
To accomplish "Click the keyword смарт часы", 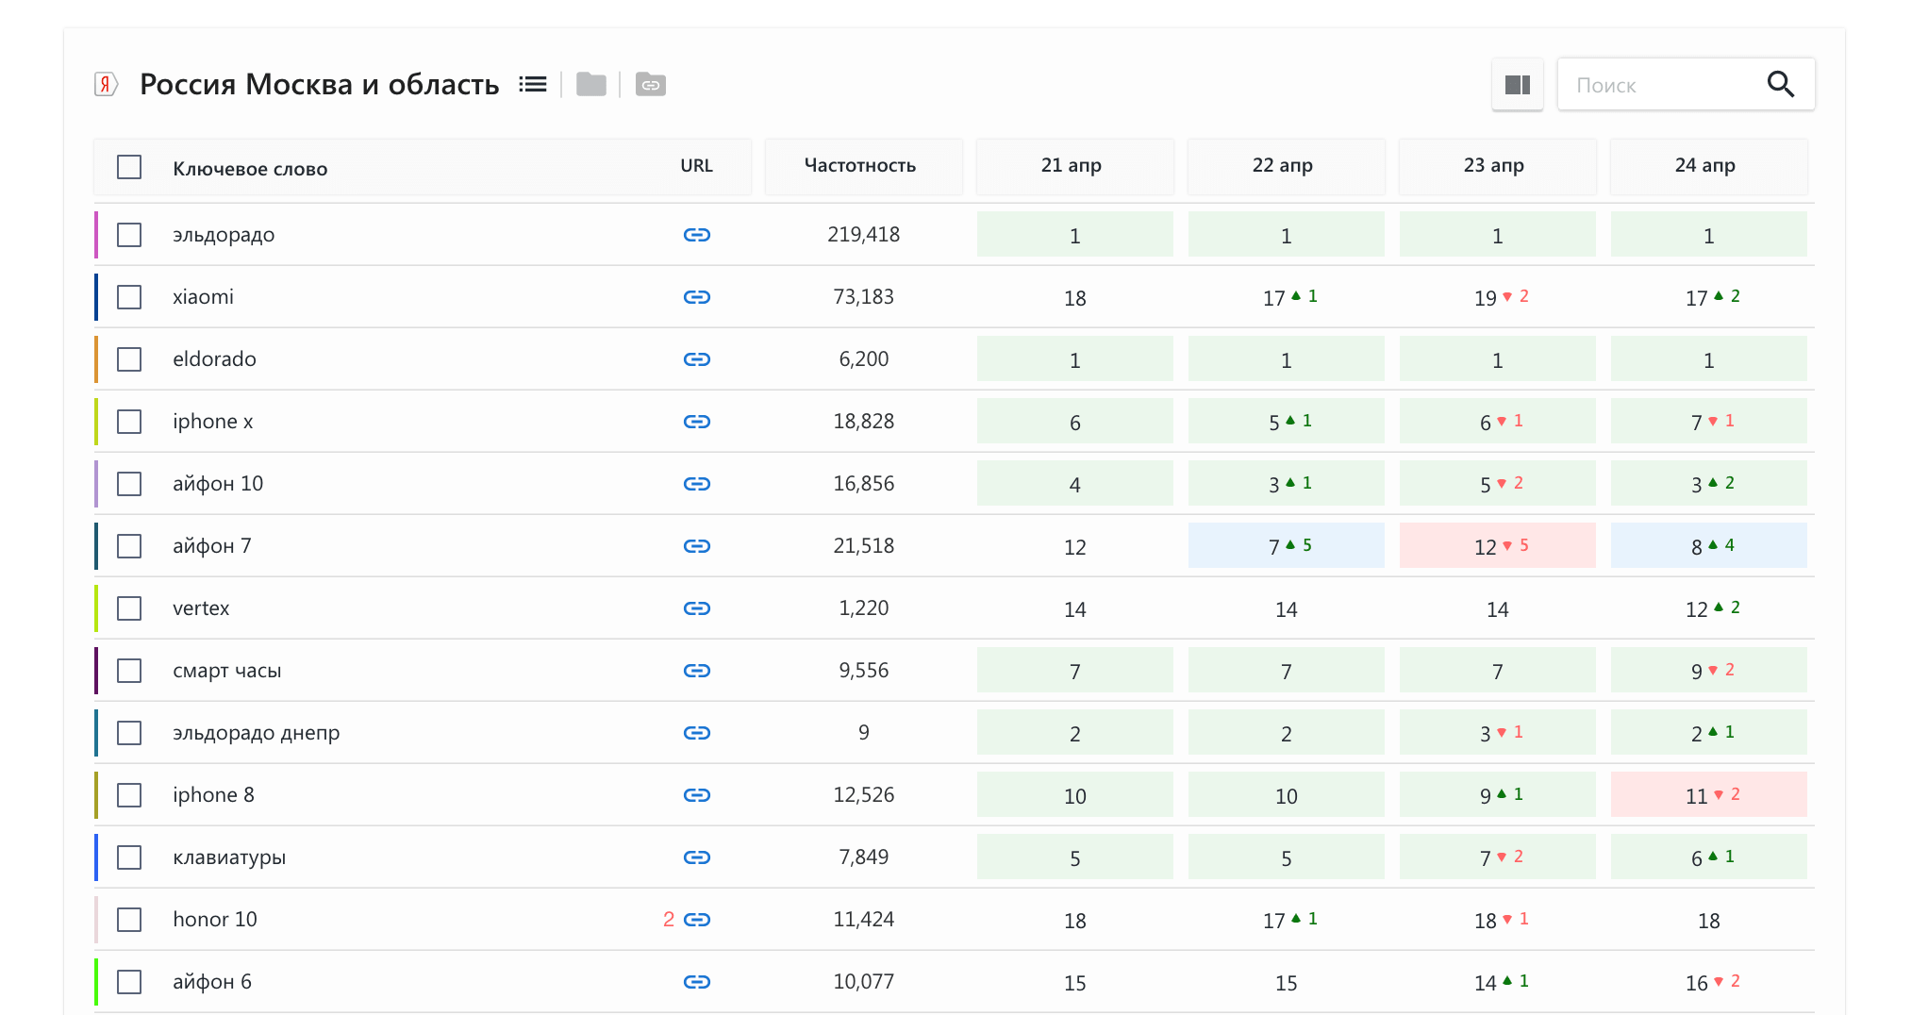I will [x=227, y=671].
